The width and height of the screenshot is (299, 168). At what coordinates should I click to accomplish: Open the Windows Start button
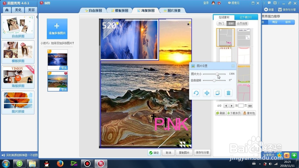5,164
